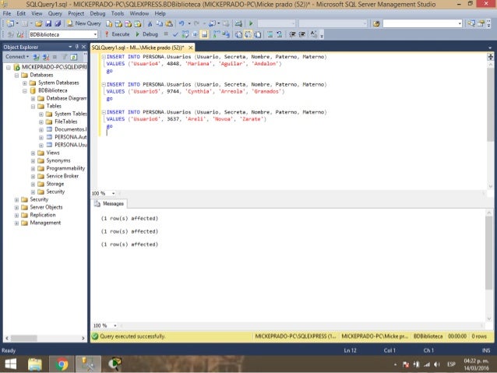Toggle Auto Hide pin on Object Explorer
The height and width of the screenshot is (373, 497).
click(x=76, y=47)
